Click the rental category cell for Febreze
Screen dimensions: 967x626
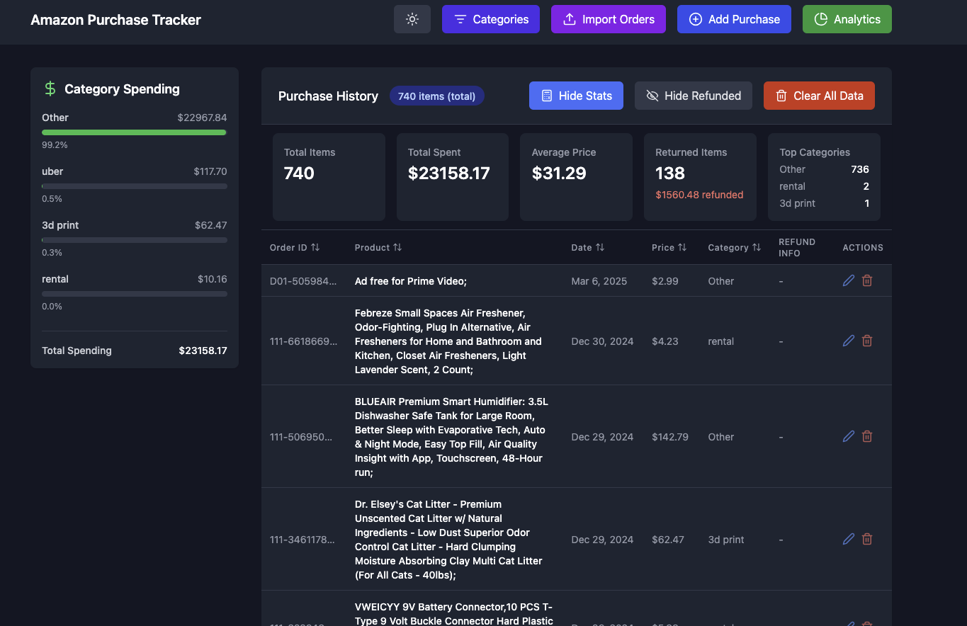(721, 341)
